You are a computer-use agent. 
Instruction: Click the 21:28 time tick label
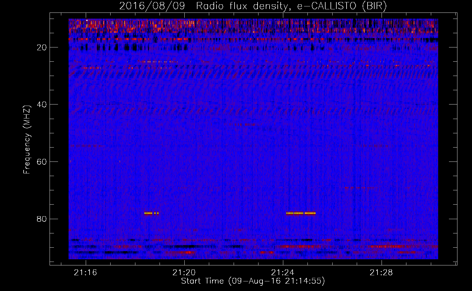tap(381, 273)
